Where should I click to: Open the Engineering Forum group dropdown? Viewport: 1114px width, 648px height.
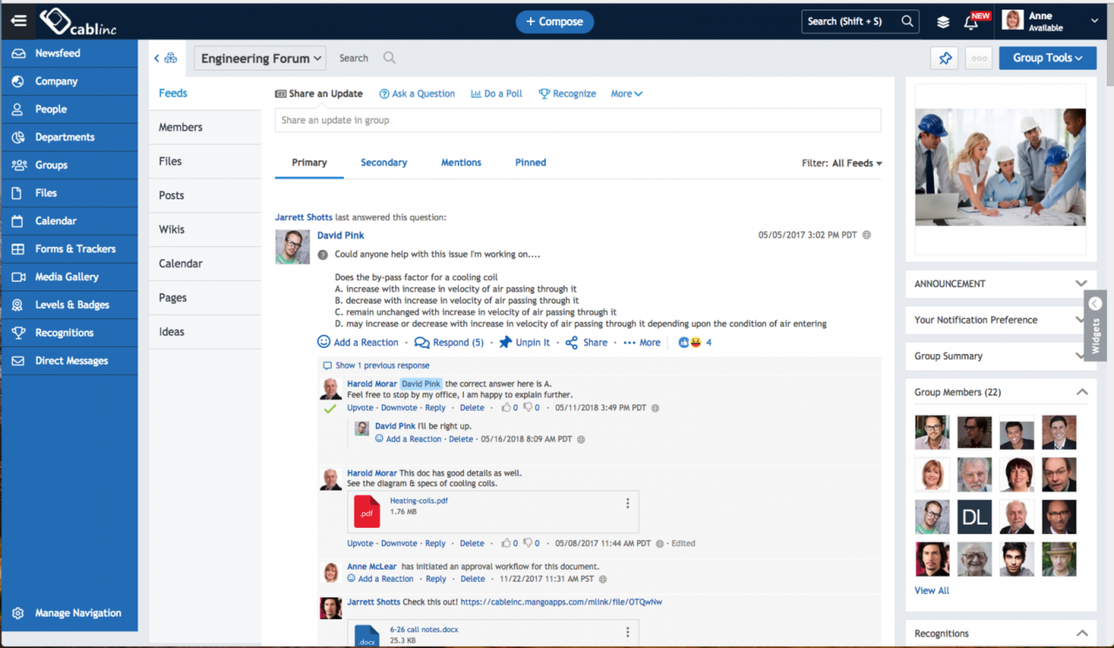pyautogui.click(x=260, y=58)
